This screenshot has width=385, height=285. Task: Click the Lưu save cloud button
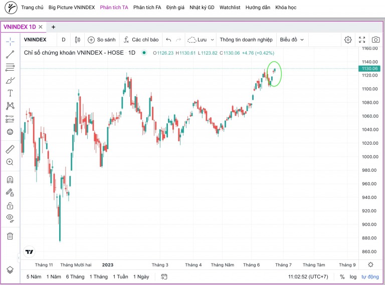[197, 40]
